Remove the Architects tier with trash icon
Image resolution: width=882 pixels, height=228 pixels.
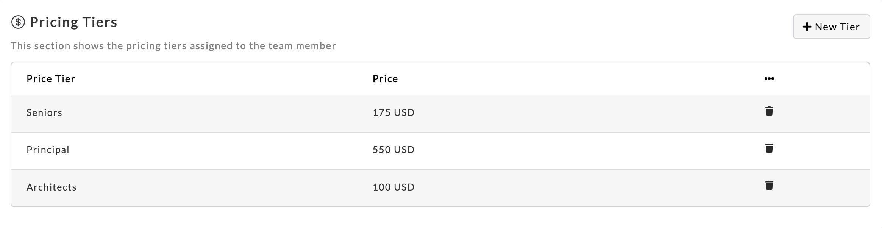[769, 186]
